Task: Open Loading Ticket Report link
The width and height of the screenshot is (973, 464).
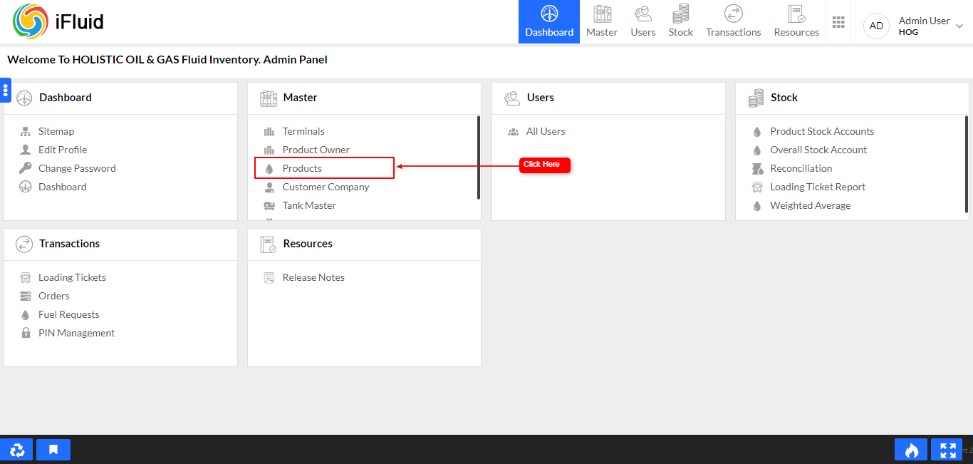Action: pyautogui.click(x=818, y=187)
